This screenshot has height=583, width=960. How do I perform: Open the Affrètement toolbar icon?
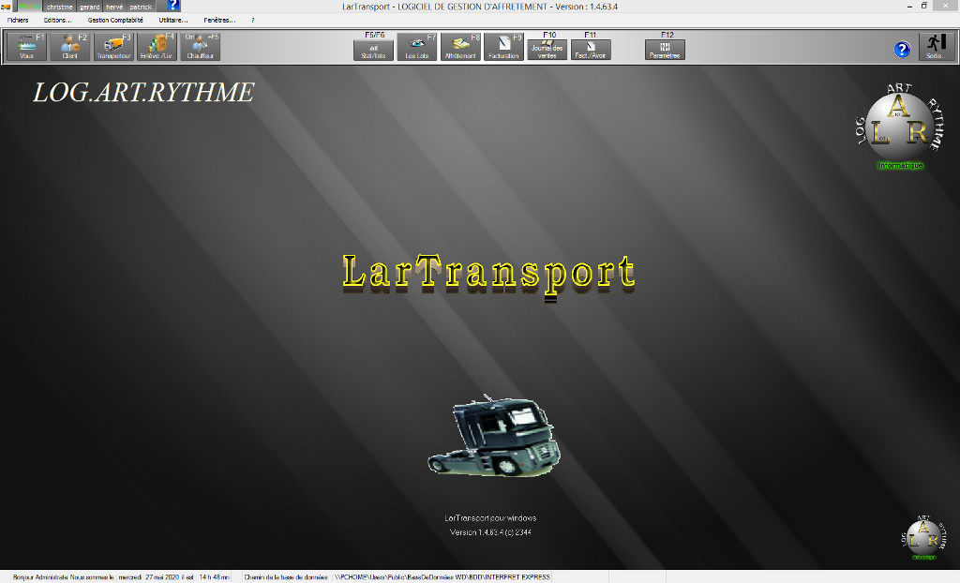(x=460, y=47)
